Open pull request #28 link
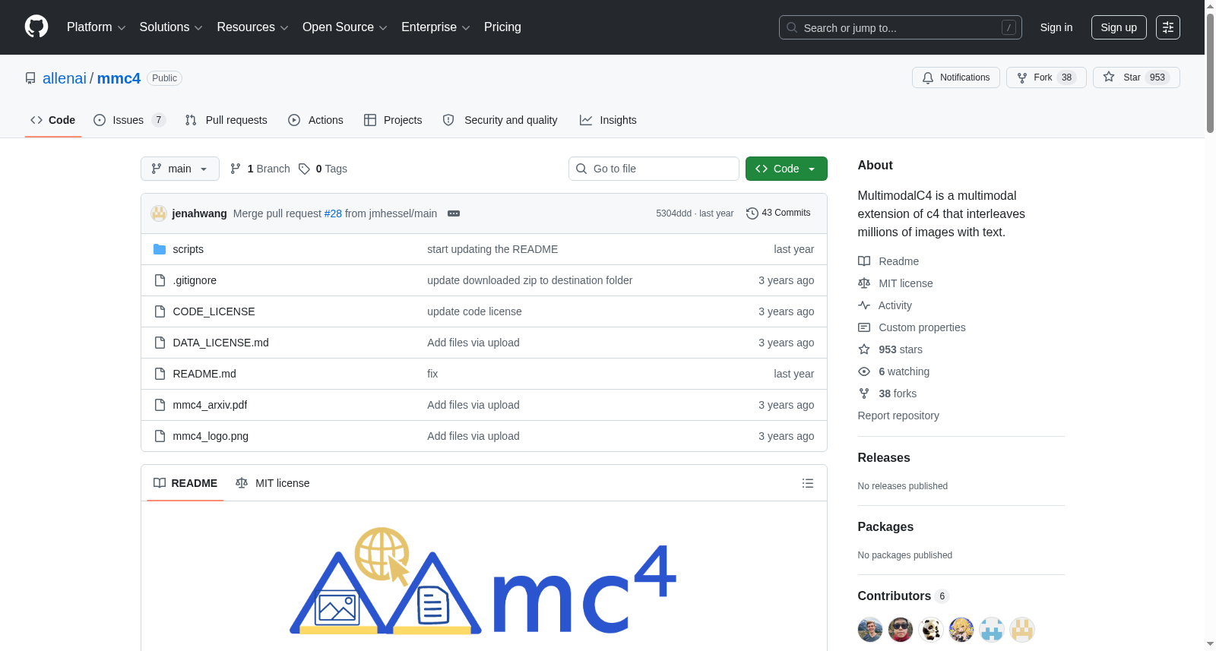1216x651 pixels. click(x=333, y=213)
